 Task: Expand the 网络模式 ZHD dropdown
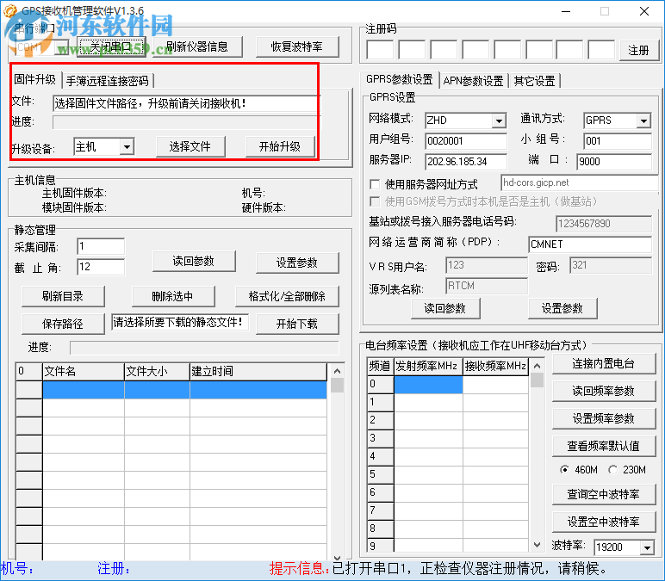pos(499,121)
